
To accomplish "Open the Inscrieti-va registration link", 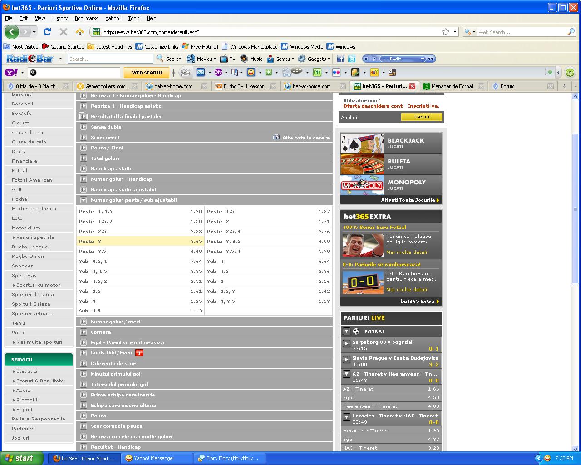I will point(423,106).
